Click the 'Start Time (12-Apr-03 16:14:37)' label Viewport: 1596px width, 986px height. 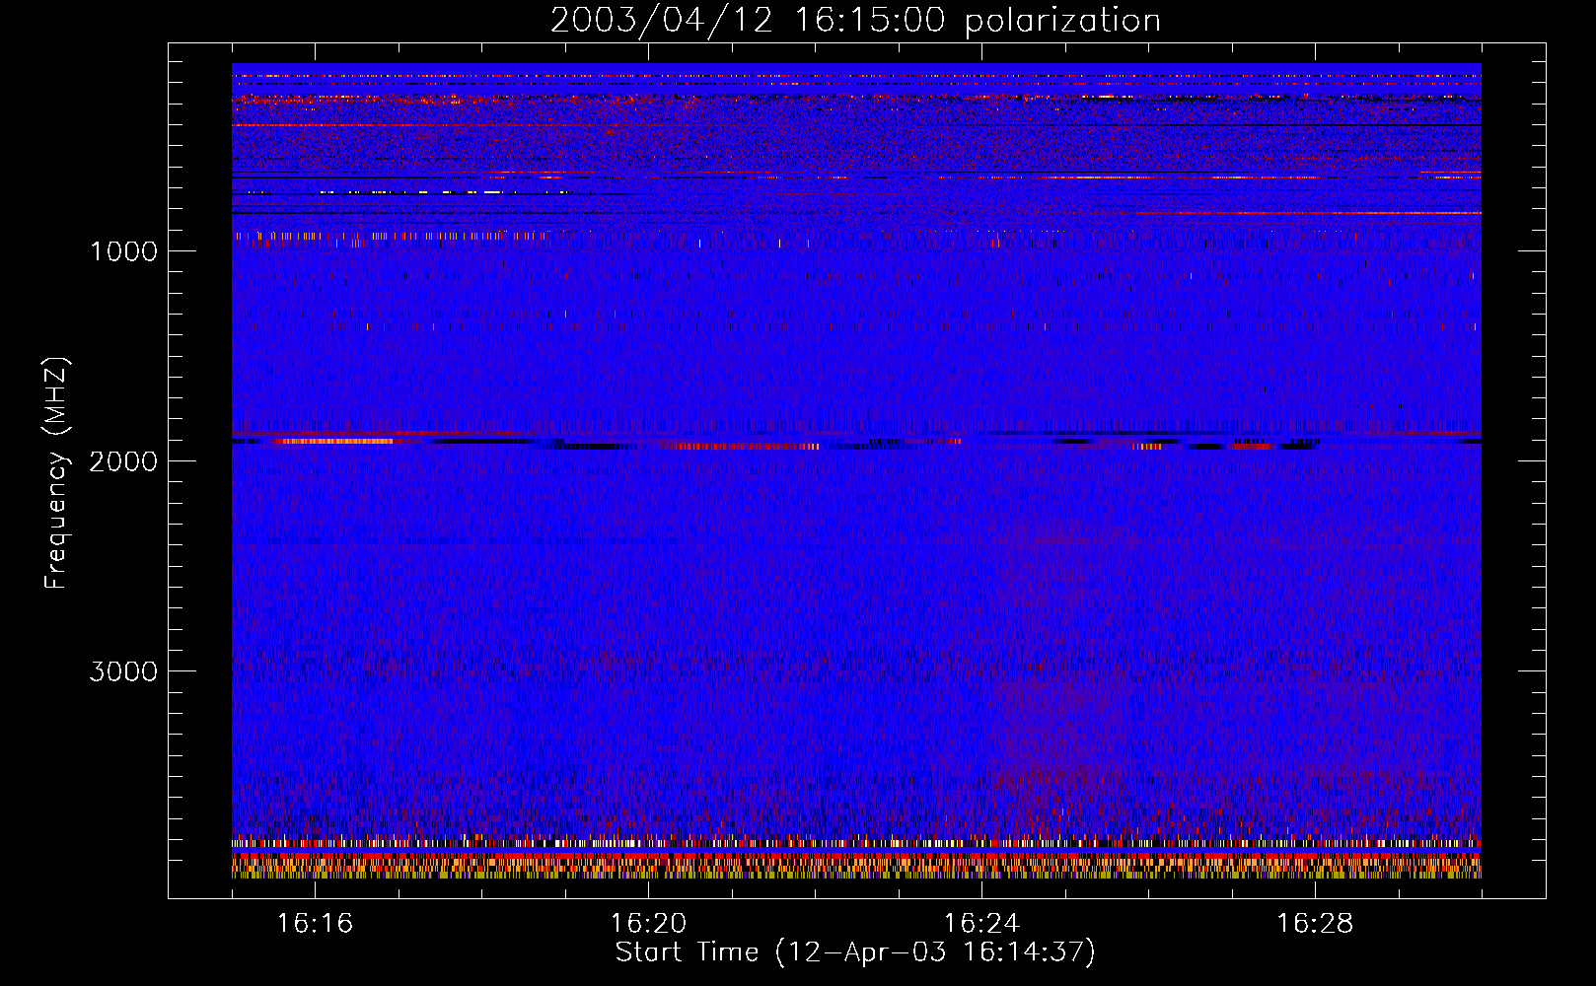click(855, 952)
